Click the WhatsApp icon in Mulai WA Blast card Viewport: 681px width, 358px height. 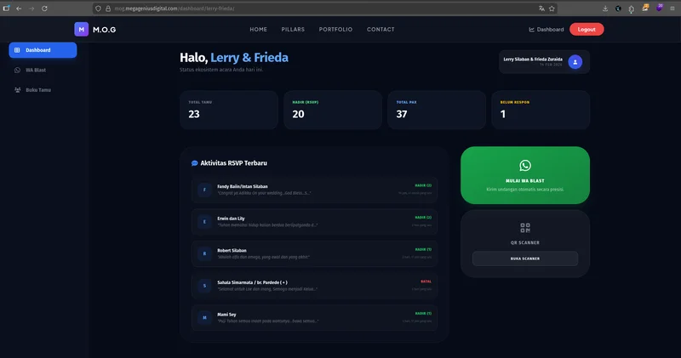(525, 166)
